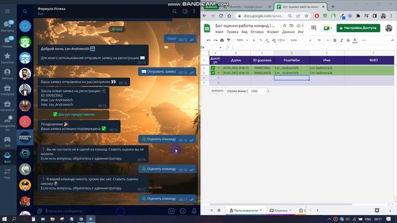397x223 pixels.
Task: Uncheck the access checkbox in row 2
Action: pyautogui.click(x=213, y=68)
